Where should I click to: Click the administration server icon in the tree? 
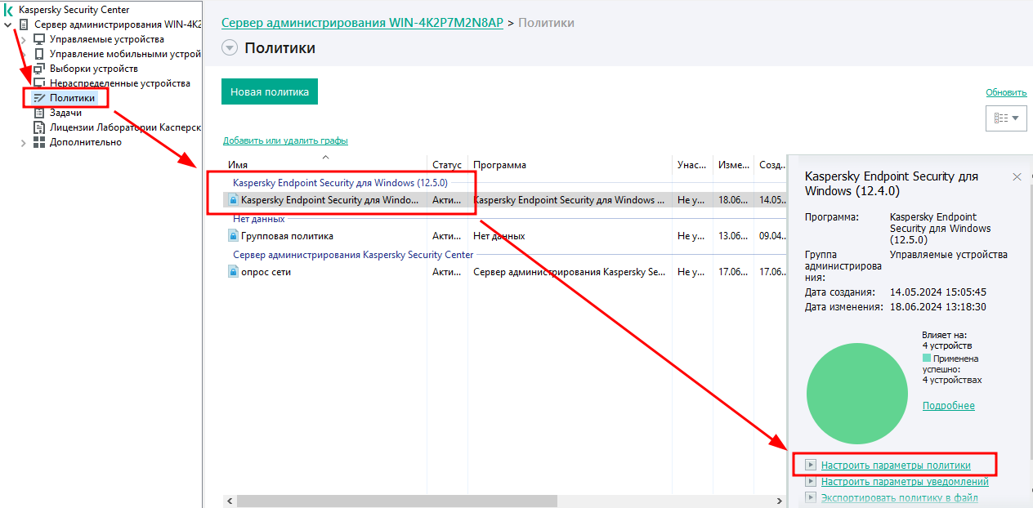[x=24, y=25]
